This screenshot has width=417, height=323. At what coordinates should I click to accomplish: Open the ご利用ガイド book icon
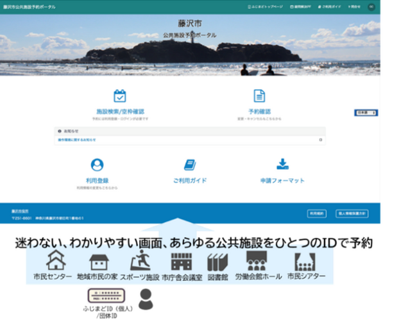coord(190,165)
